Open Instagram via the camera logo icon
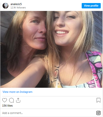Viewport: 103px width, 117px height. pyautogui.click(x=98, y=113)
